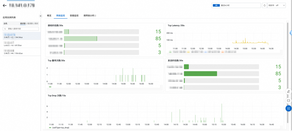Image resolution: width=292 pixels, height=131 pixels.
Task: Click value 15 in 接收的包数 panel
Action: pos(158,32)
